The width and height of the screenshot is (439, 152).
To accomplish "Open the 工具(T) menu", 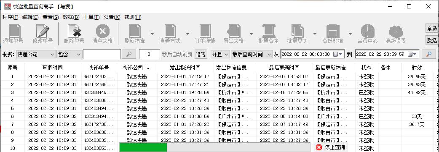I will pos(91,17).
